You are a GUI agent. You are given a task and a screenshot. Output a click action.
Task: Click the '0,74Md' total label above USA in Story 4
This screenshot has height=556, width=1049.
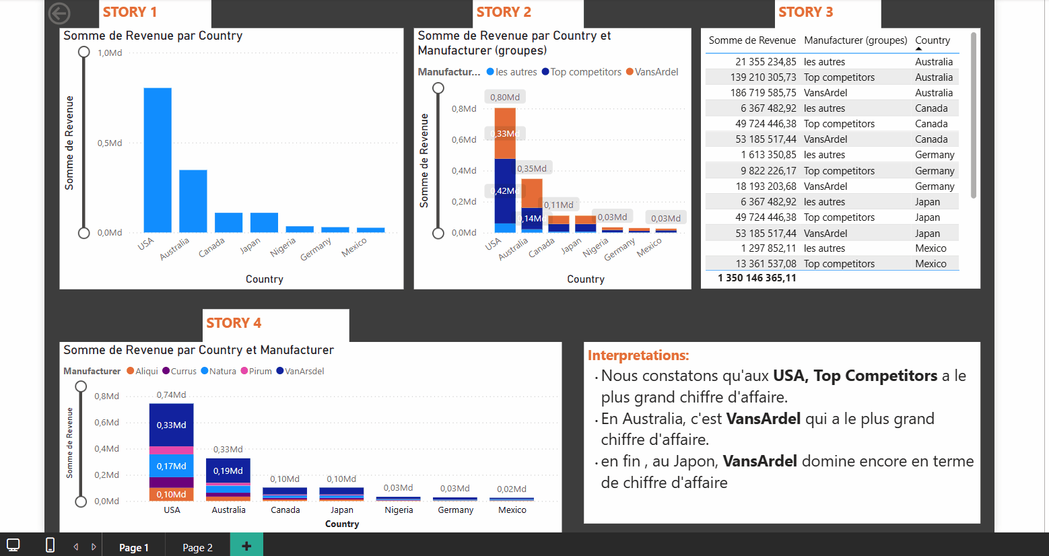click(171, 395)
